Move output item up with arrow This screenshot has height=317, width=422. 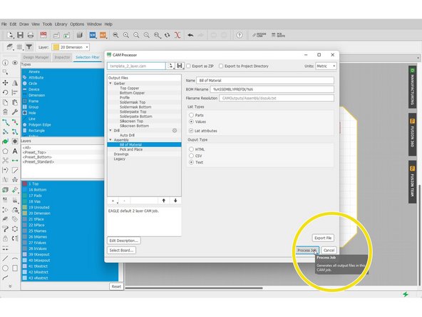click(164, 201)
